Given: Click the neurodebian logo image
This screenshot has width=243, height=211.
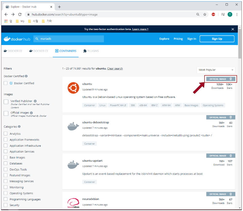Looking at the screenshot, I should point(73,203).
